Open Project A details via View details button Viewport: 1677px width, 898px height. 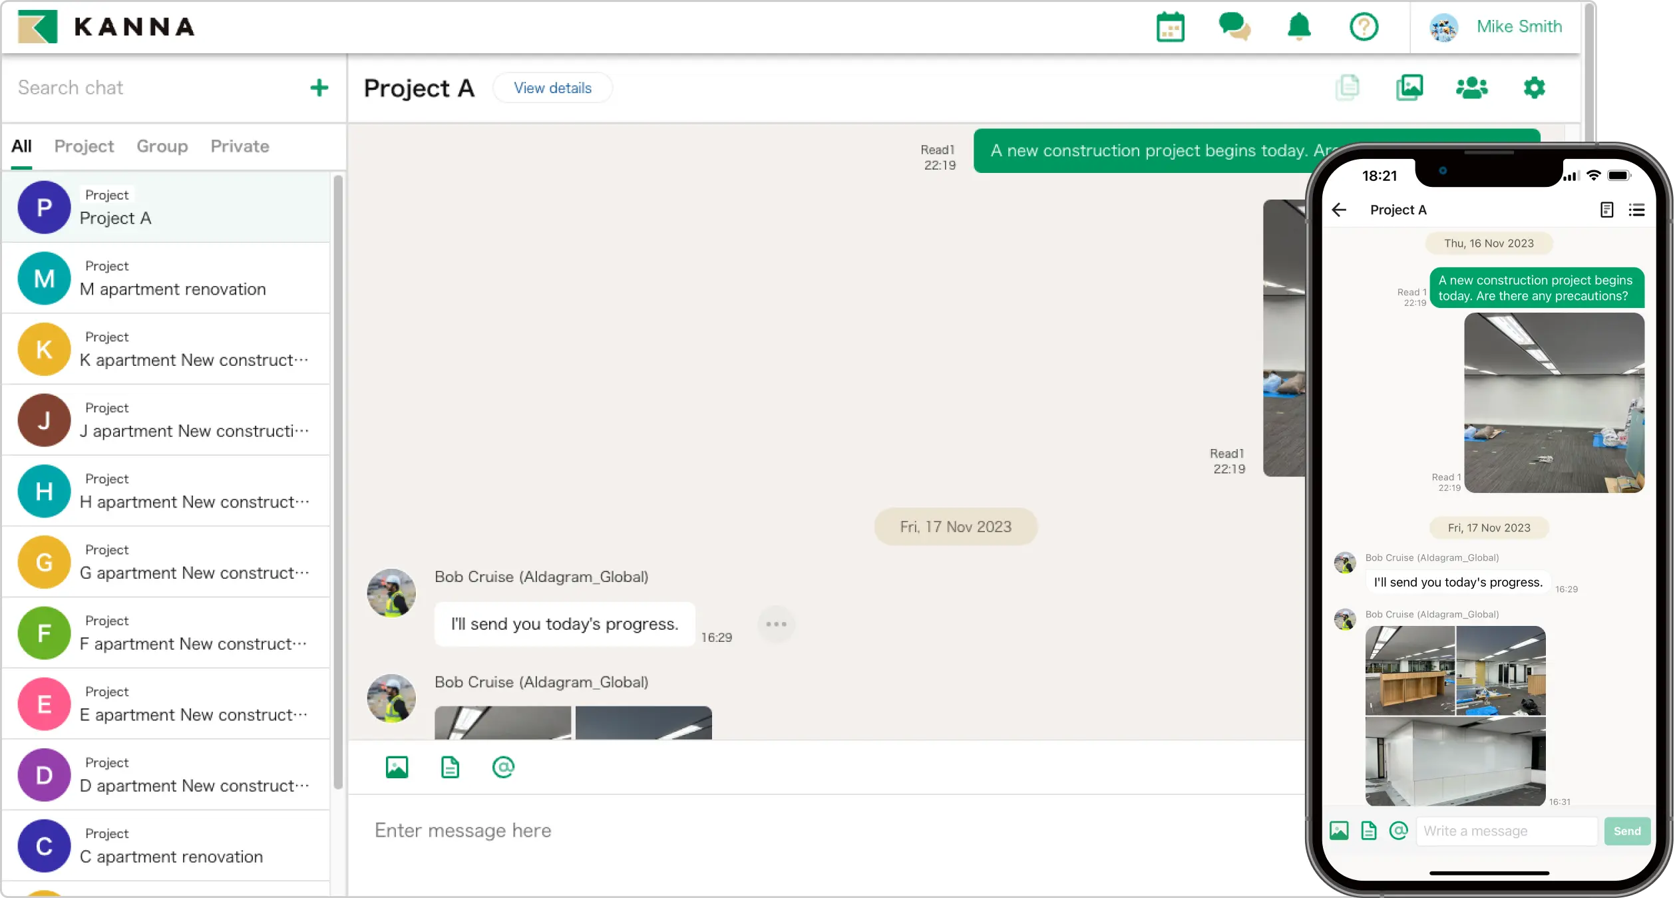[552, 88]
